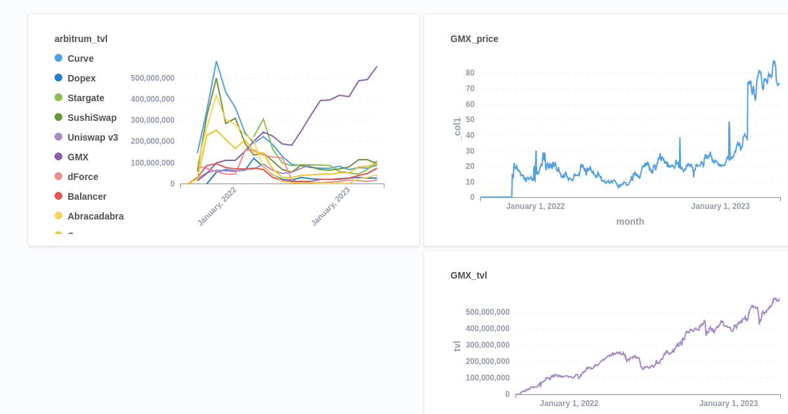
Task: Click the yellow Abracadabra color swatch
Action: (58, 216)
